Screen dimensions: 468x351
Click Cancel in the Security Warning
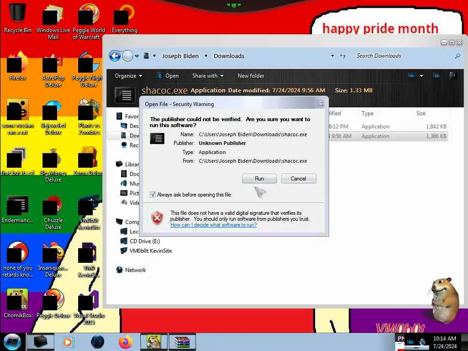click(298, 179)
